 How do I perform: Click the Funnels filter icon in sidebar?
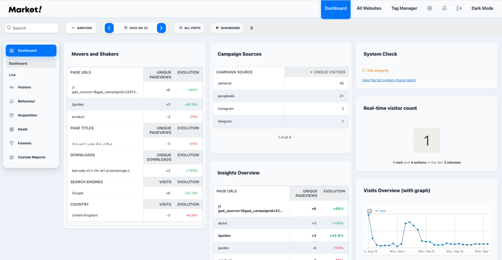(12, 143)
